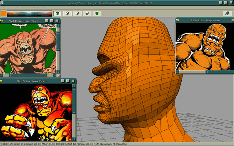Click scroll-up arrow in bottom-left Image Viewer
Viewport: 234px width, 146px height.
point(74,86)
